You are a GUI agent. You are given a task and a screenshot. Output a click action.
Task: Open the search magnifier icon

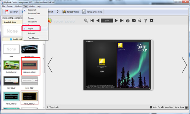click(139, 21)
